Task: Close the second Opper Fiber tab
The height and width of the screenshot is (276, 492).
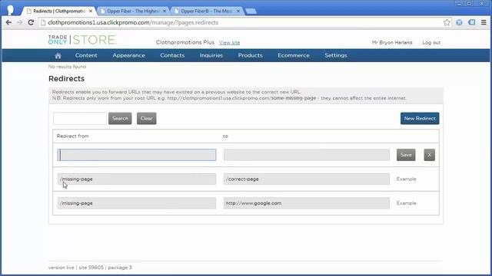Action: point(238,11)
